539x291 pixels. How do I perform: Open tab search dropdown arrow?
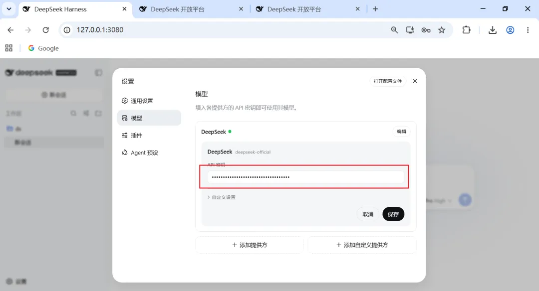point(9,9)
